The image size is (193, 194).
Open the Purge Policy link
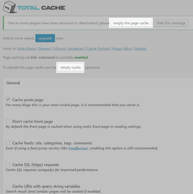coord(122,48)
